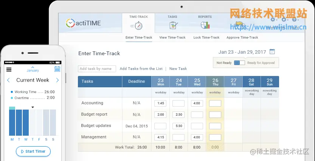Select Friday bar in phone chart
This screenshot has height=161, width=315.
pos(39,123)
